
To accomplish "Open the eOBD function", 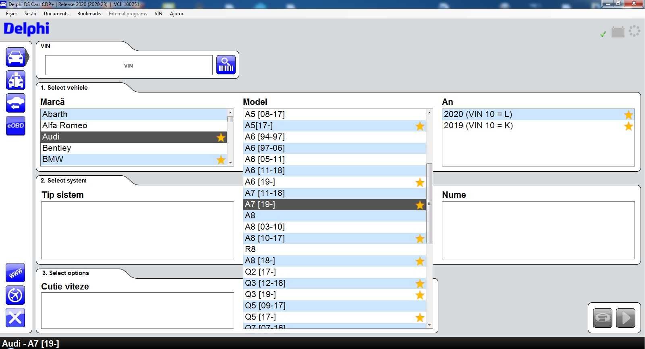I will click(16, 126).
